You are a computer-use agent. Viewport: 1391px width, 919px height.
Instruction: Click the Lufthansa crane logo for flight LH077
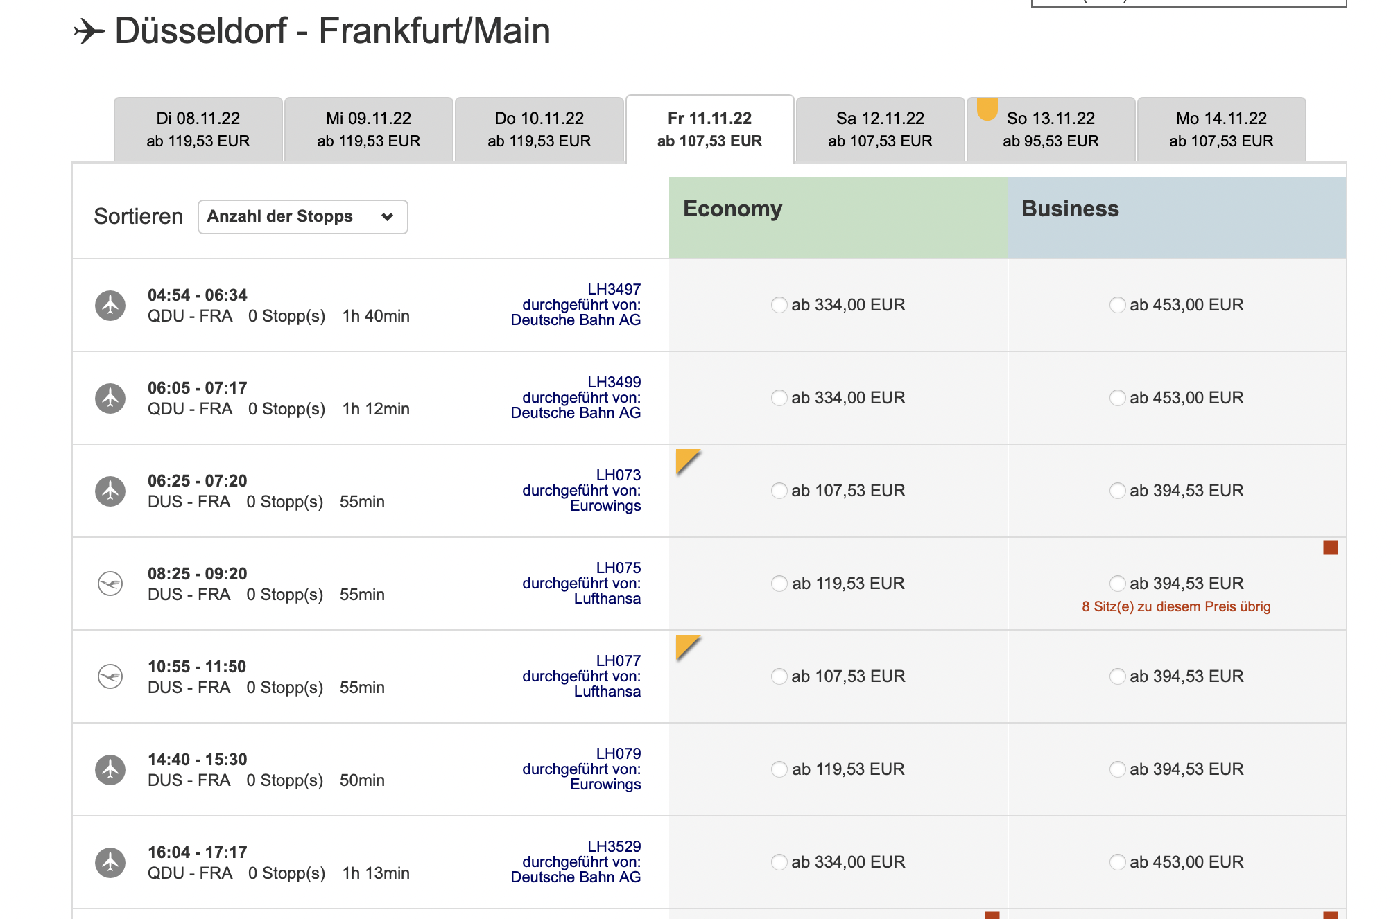(110, 676)
